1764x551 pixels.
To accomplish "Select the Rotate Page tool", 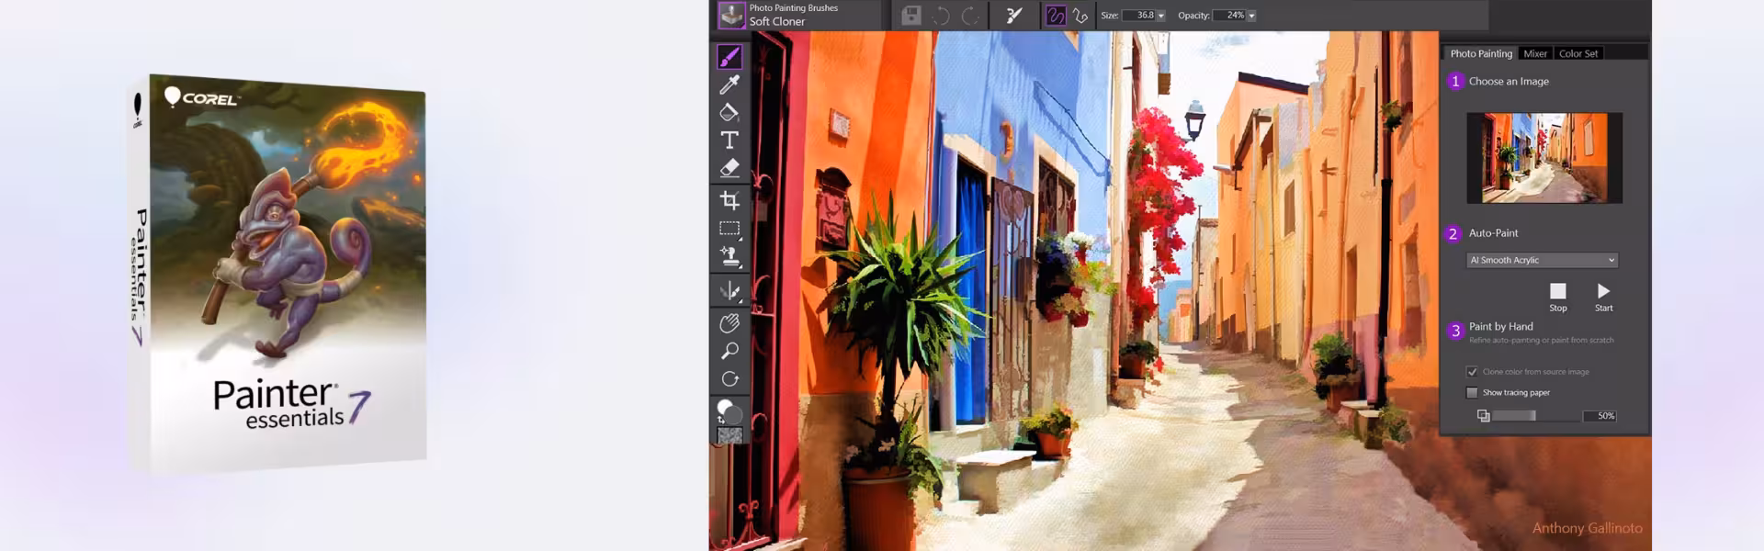I will pos(729,379).
